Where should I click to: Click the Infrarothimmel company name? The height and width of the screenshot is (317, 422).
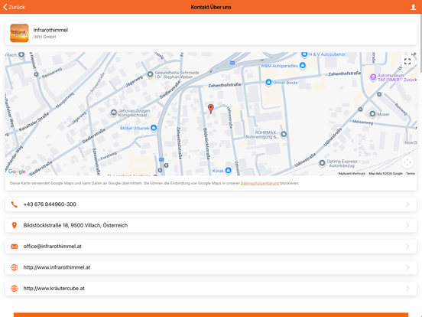pos(50,30)
